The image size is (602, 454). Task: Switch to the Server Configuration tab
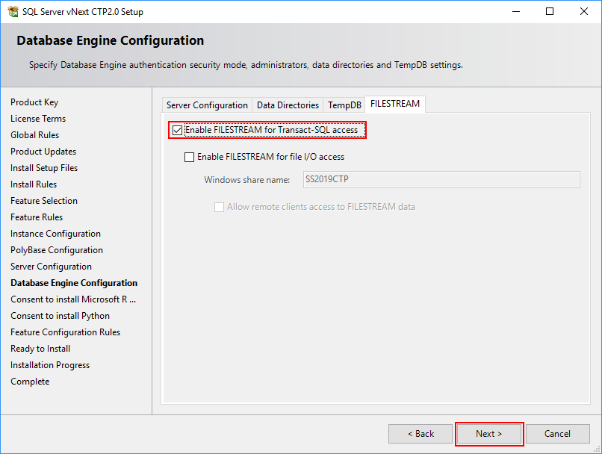[207, 105]
